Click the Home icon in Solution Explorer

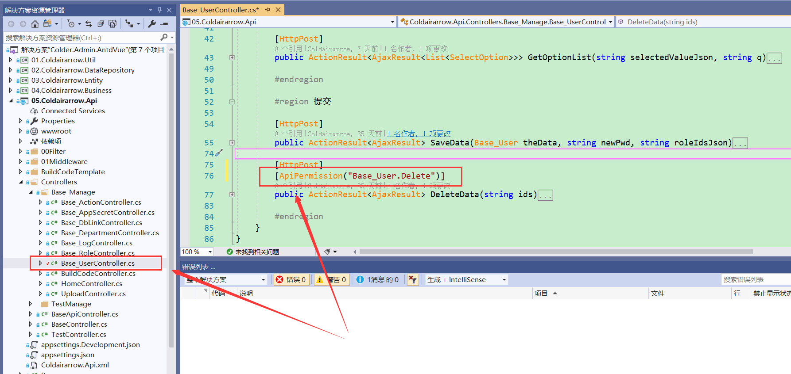click(35, 24)
